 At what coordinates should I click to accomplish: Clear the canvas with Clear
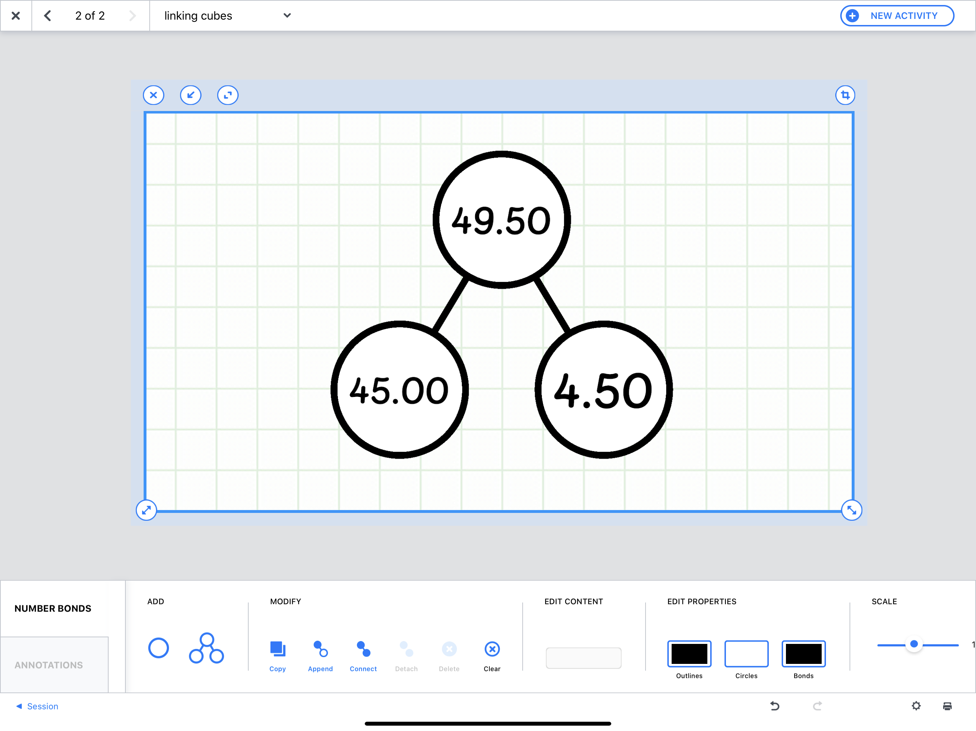492,656
